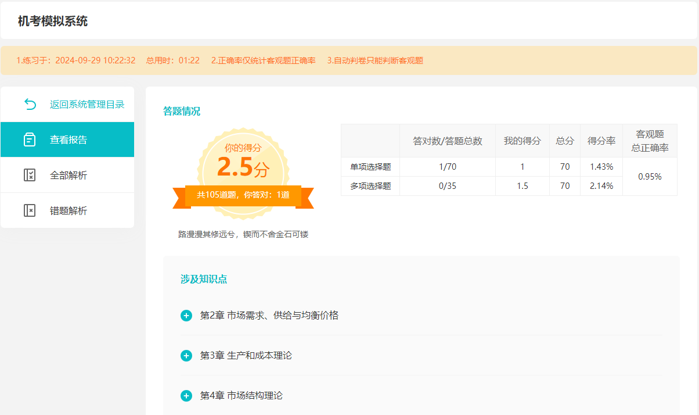
Task: Click the return arrow icon in the sidebar
Action: click(x=30, y=103)
